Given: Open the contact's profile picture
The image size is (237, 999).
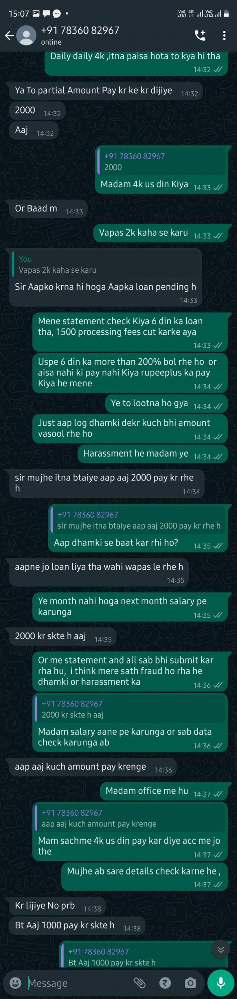Looking at the screenshot, I should [x=27, y=36].
